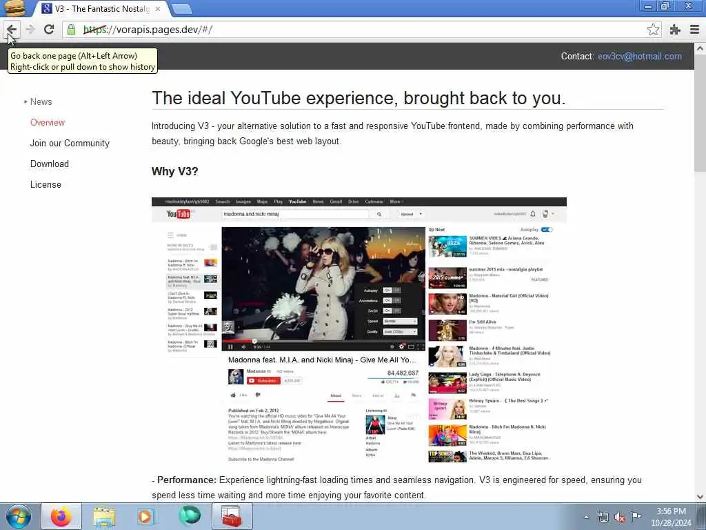Click the "Why V3?" heading text

[174, 172]
